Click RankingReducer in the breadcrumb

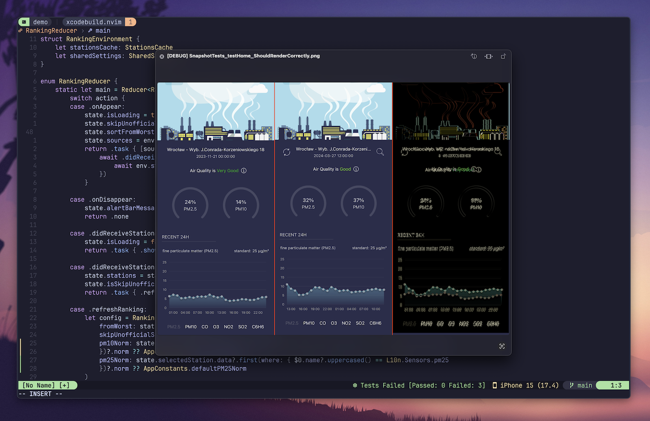pyautogui.click(x=51, y=30)
